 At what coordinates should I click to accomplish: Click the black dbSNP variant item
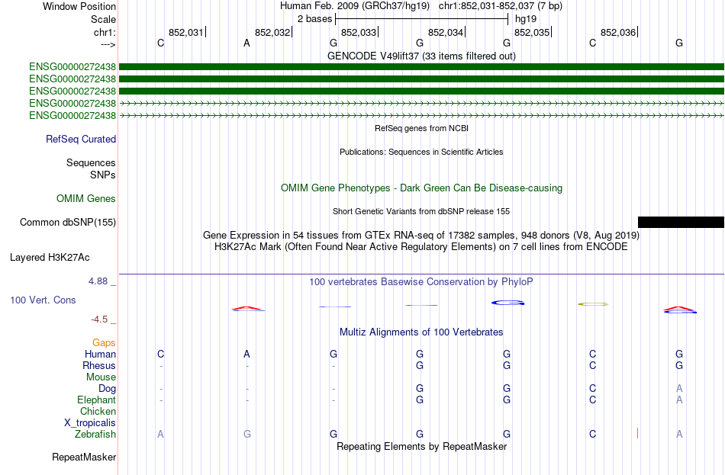pos(681,223)
